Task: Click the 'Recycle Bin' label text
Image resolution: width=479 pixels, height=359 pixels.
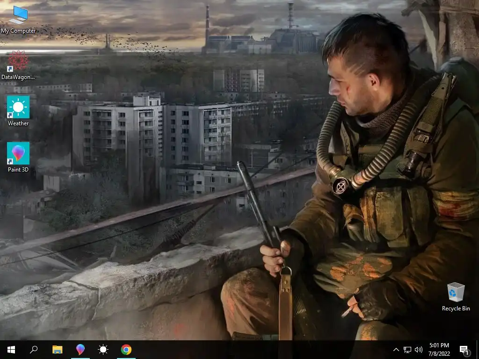Action: 456,309
